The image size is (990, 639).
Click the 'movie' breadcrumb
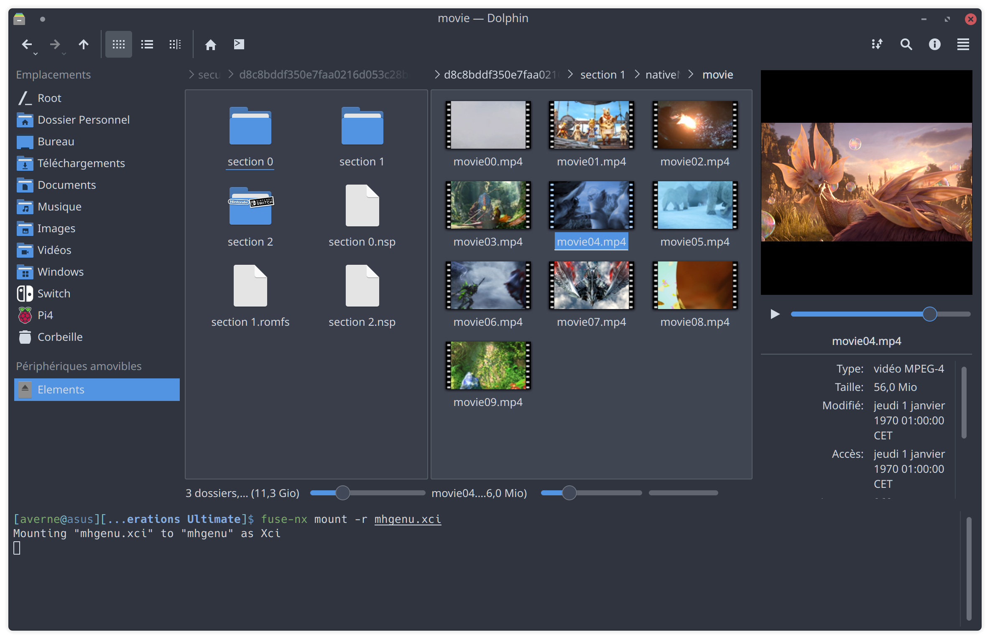tap(717, 75)
